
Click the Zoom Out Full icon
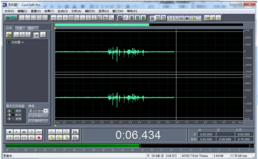click(66, 132)
